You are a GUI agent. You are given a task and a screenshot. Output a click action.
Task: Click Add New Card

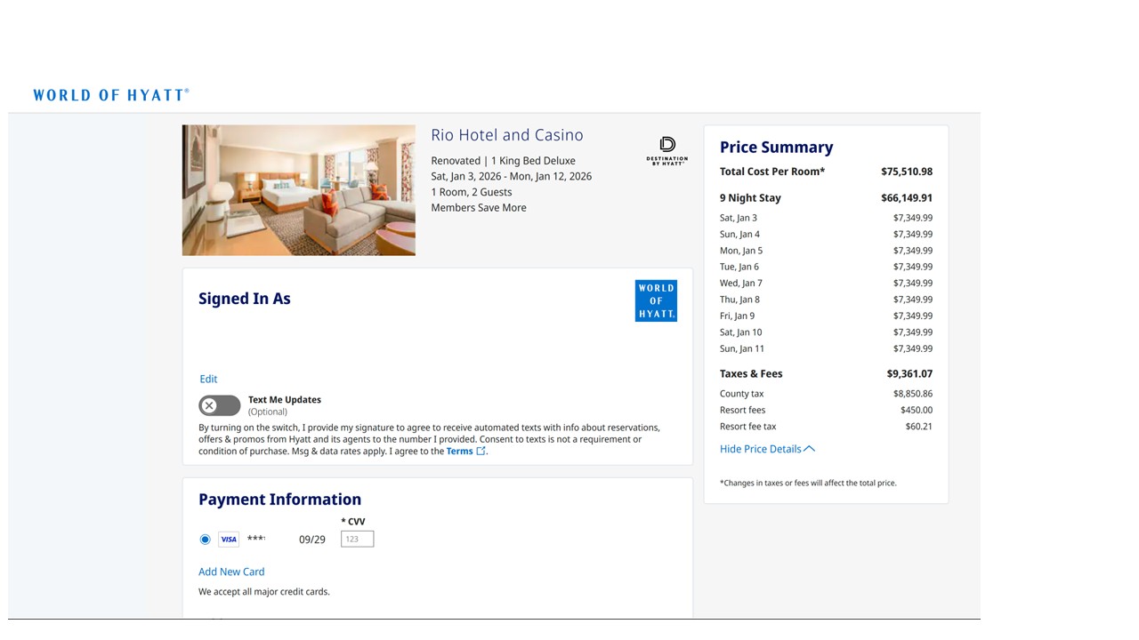231,572
